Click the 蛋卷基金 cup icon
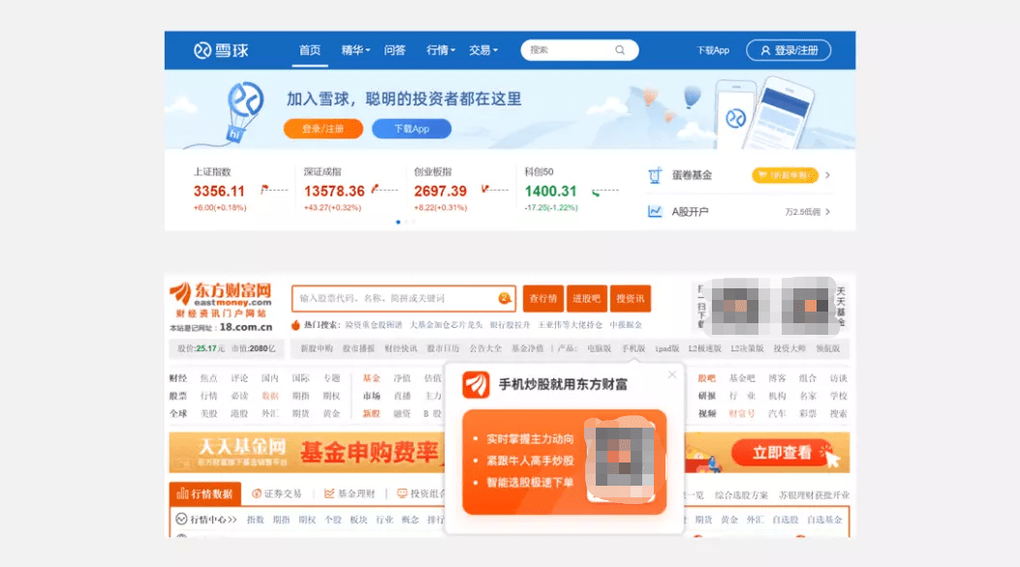This screenshot has width=1020, height=567. (x=655, y=175)
